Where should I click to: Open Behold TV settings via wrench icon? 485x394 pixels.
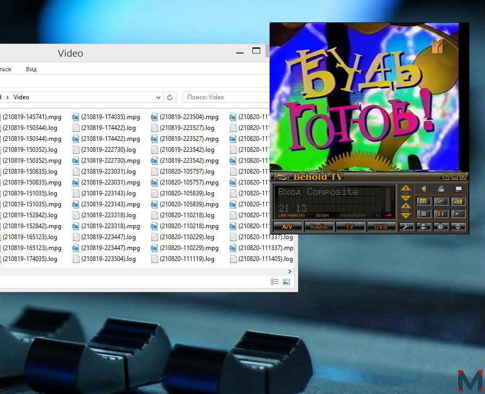click(x=406, y=227)
